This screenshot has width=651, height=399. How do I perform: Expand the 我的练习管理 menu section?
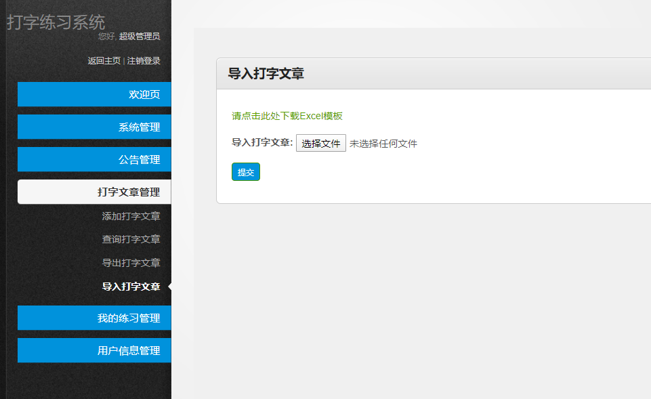click(94, 318)
